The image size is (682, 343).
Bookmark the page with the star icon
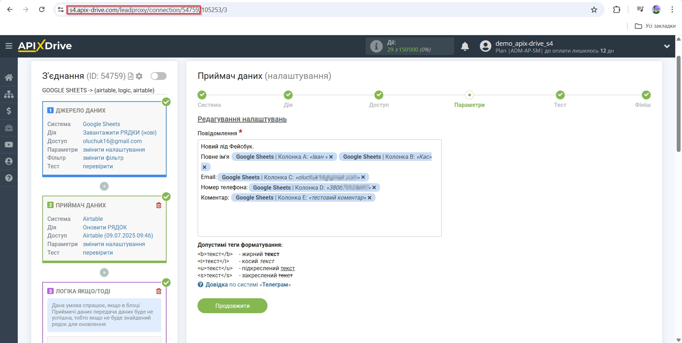coord(594,10)
